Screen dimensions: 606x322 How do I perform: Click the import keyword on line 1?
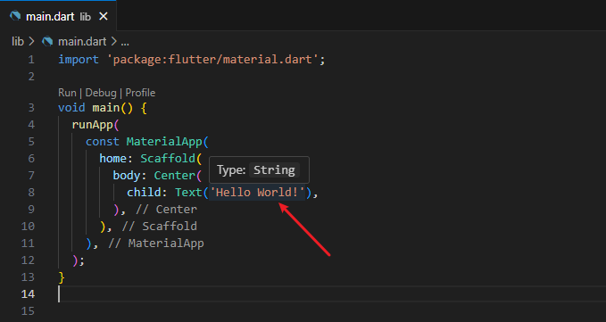click(x=79, y=60)
